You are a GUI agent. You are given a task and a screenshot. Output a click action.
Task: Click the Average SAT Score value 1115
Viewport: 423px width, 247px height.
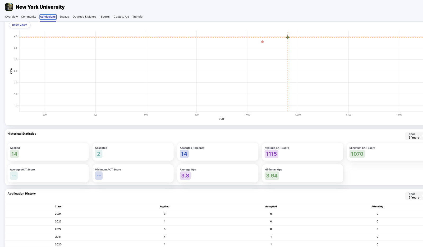click(x=272, y=154)
